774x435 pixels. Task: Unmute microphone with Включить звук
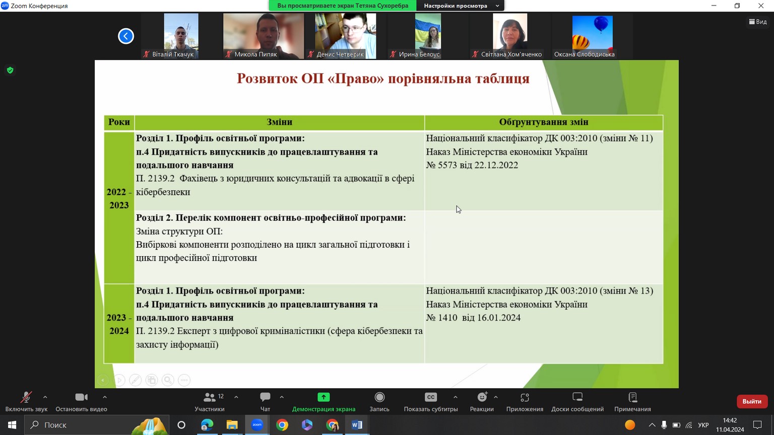click(x=26, y=402)
